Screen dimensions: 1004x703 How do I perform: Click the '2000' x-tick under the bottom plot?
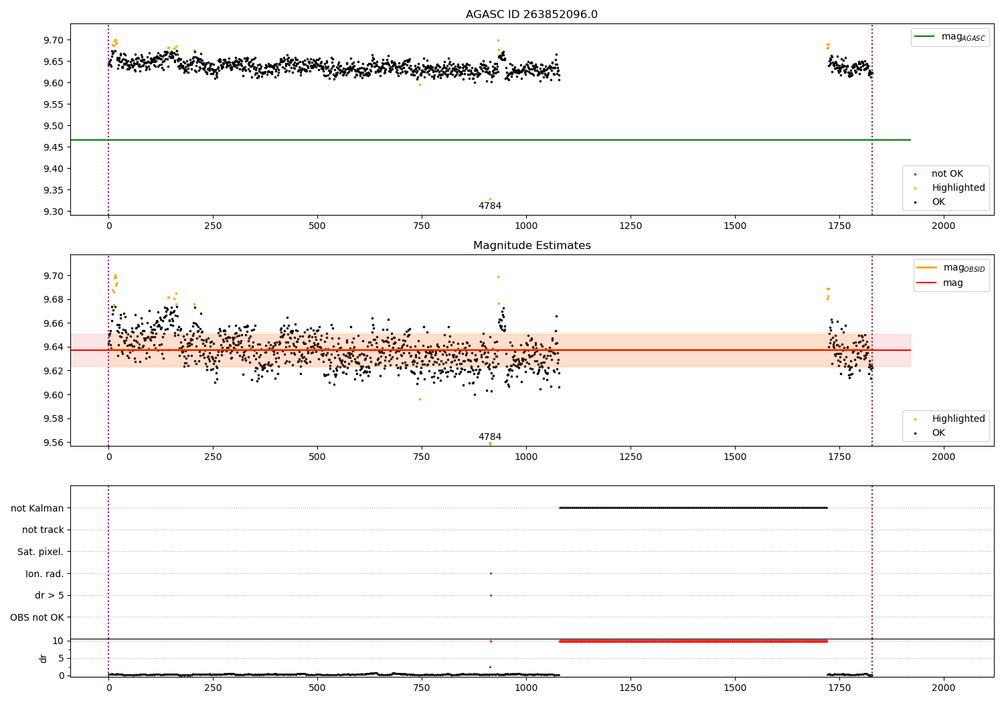pos(944,688)
